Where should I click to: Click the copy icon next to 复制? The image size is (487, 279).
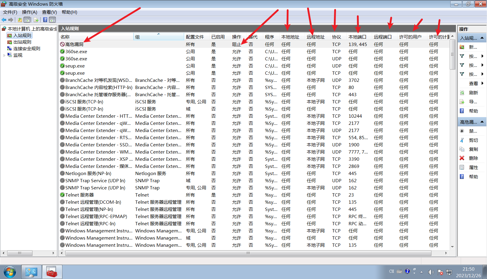(x=462, y=149)
